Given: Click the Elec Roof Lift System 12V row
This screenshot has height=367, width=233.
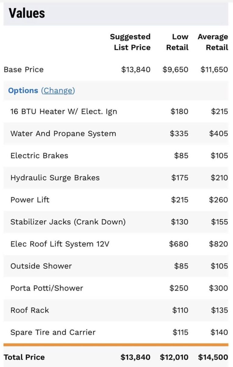Looking at the screenshot, I should (x=60, y=244).
